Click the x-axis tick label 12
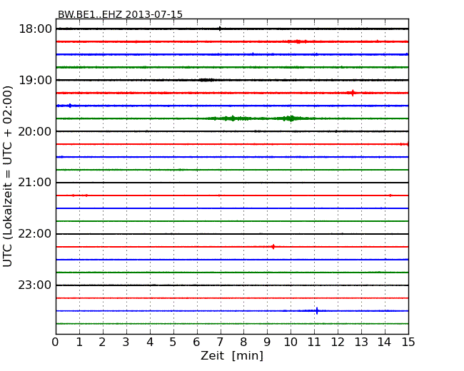 338,342
